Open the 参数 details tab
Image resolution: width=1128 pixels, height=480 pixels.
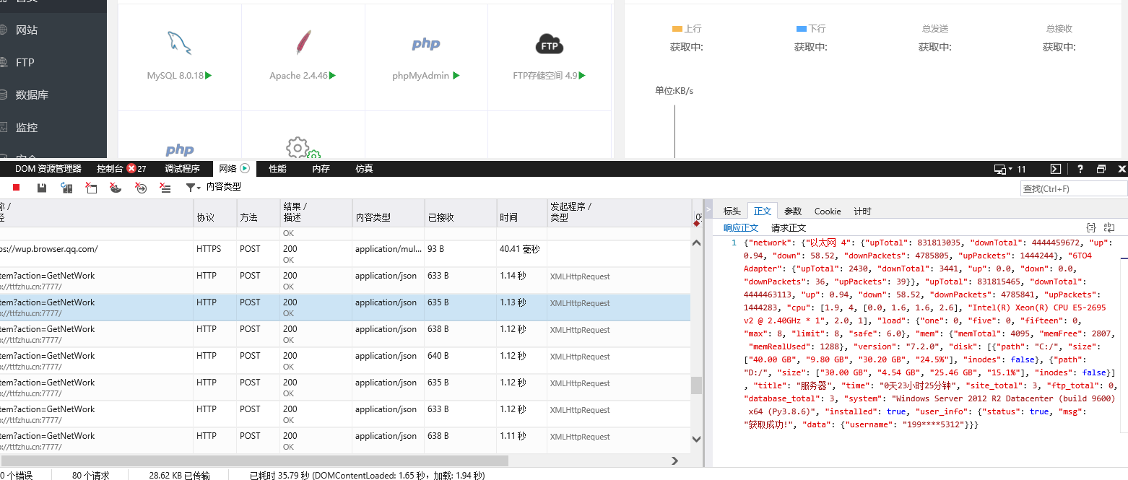[793, 211]
